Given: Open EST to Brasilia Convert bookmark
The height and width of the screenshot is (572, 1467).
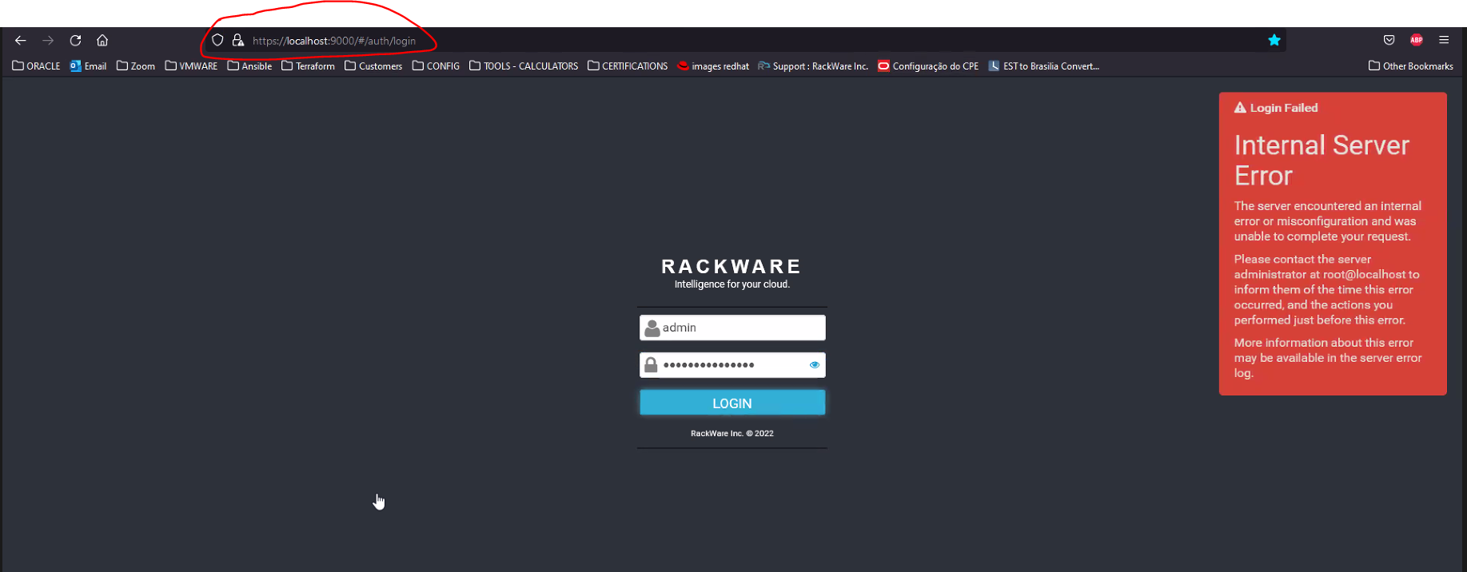Looking at the screenshot, I should 1044,66.
